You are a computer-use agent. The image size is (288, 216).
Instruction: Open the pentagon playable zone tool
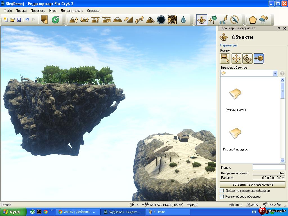point(253,20)
